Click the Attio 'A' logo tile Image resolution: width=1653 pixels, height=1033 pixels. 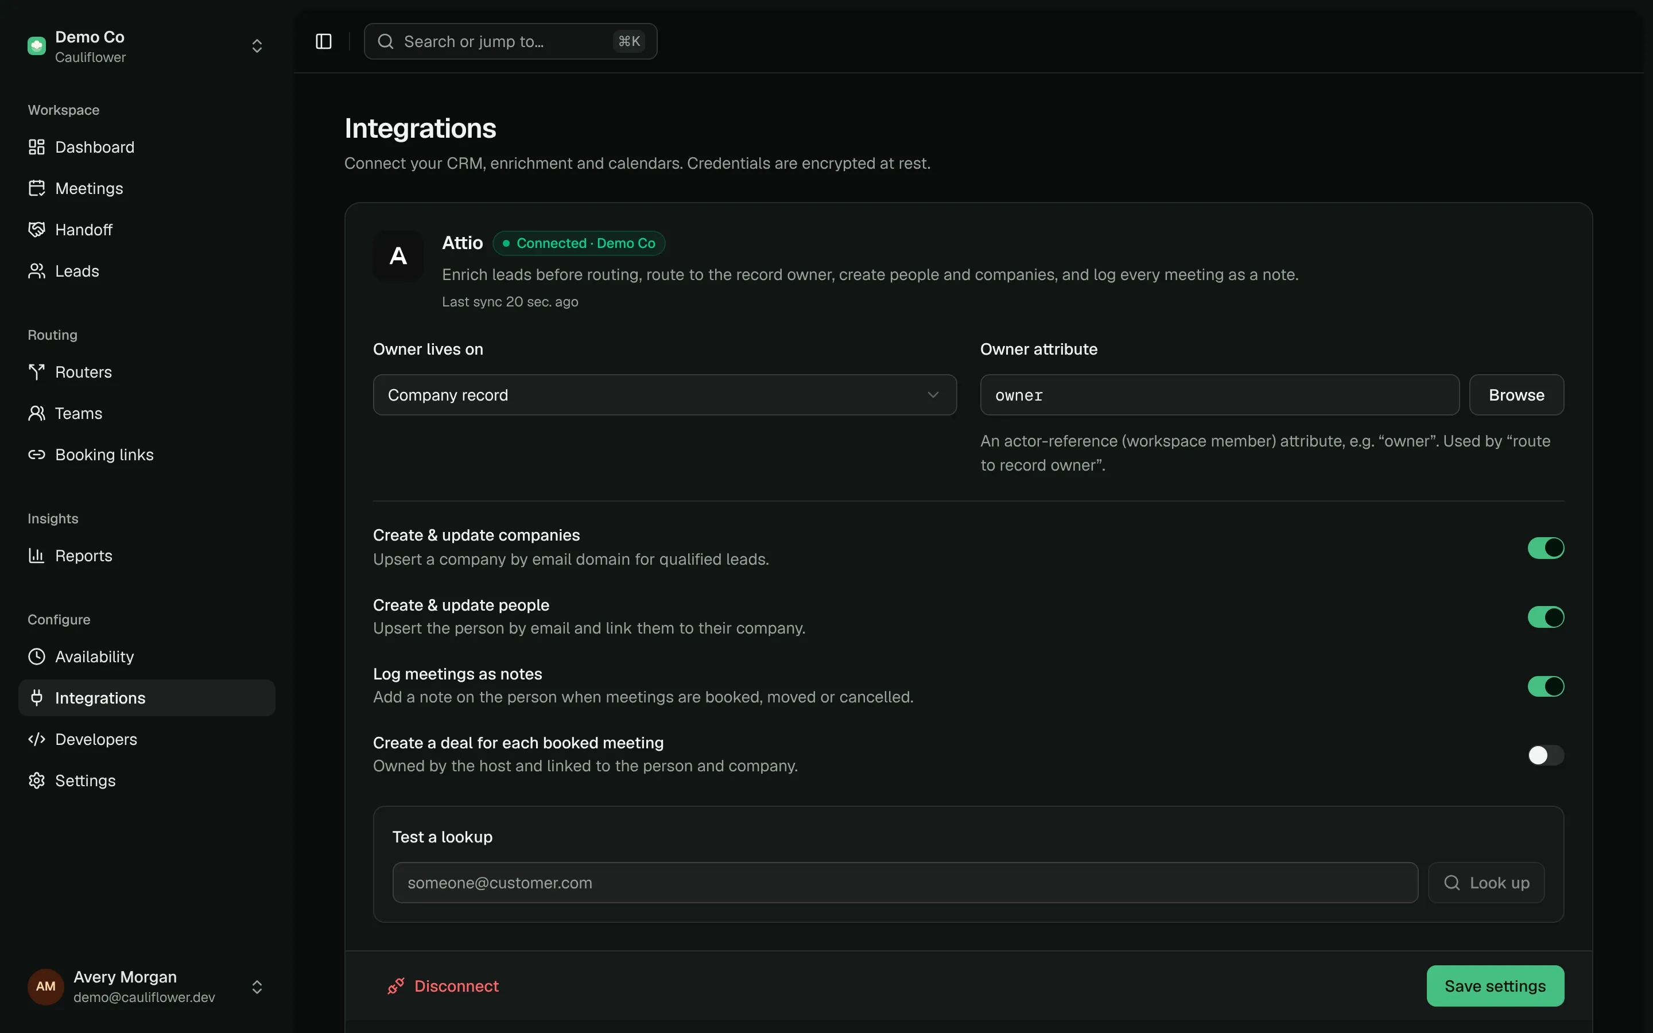coord(398,255)
